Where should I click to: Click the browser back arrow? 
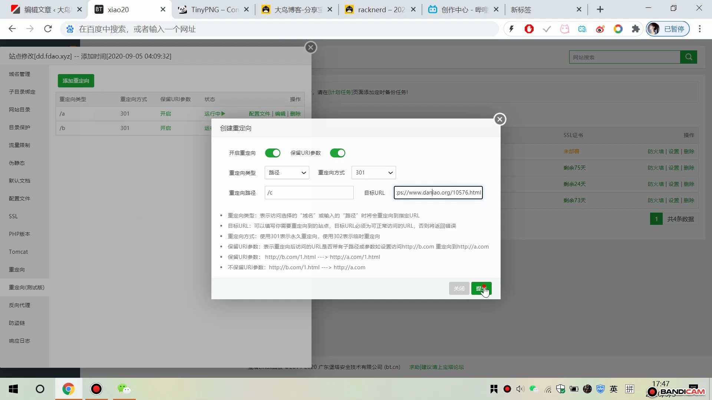pyautogui.click(x=12, y=29)
